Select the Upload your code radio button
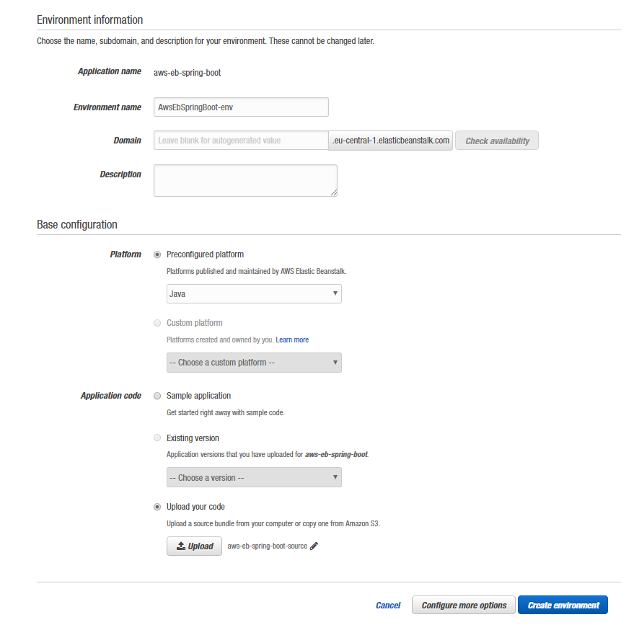This screenshot has height=625, width=634. click(x=157, y=507)
